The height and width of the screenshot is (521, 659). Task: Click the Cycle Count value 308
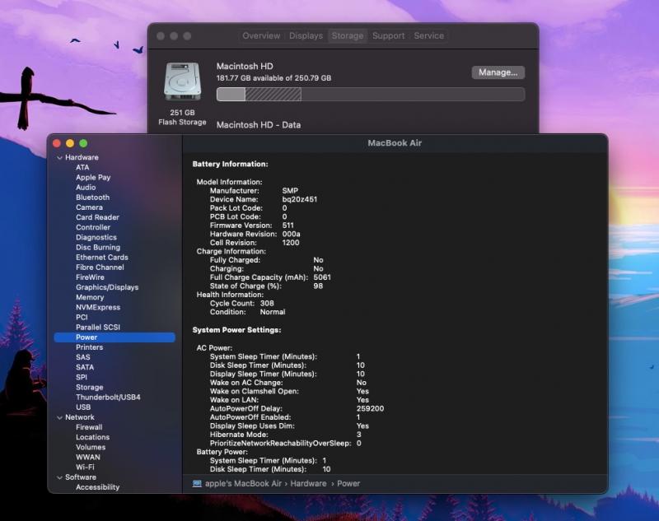click(267, 304)
